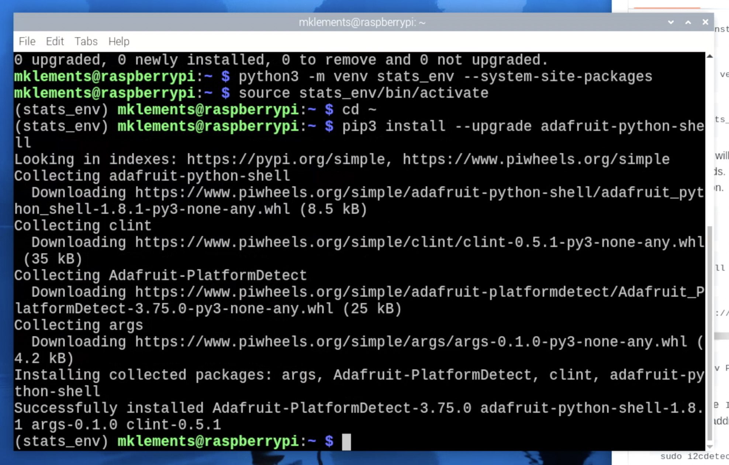
Task: Click the https://www.piwheels.org/simple index URL
Action: coord(536,160)
